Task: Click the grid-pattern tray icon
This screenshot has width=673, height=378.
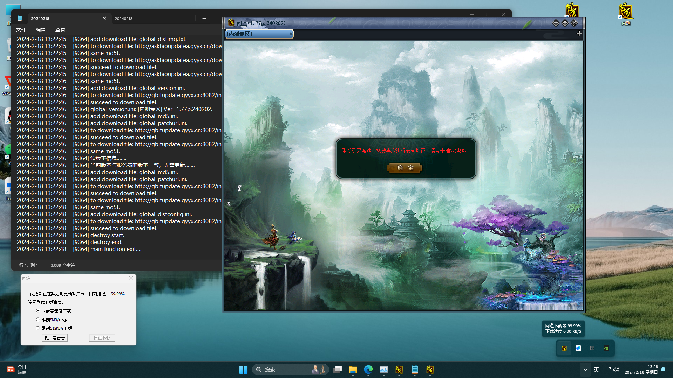Action: click(x=592, y=348)
